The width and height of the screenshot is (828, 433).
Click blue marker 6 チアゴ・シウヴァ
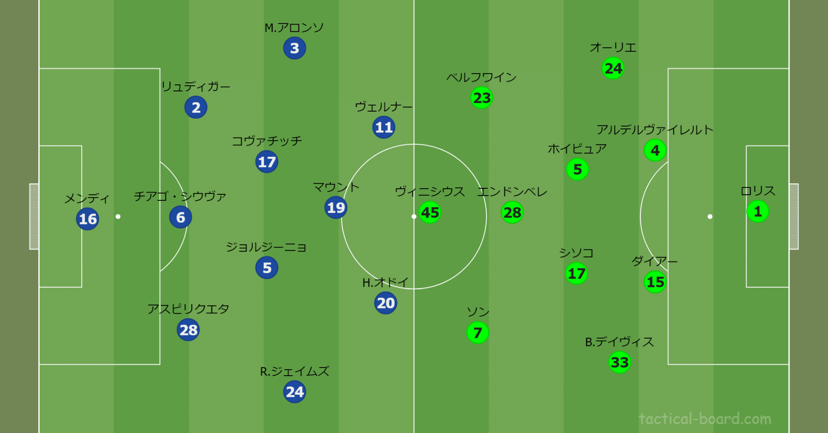coord(181,217)
